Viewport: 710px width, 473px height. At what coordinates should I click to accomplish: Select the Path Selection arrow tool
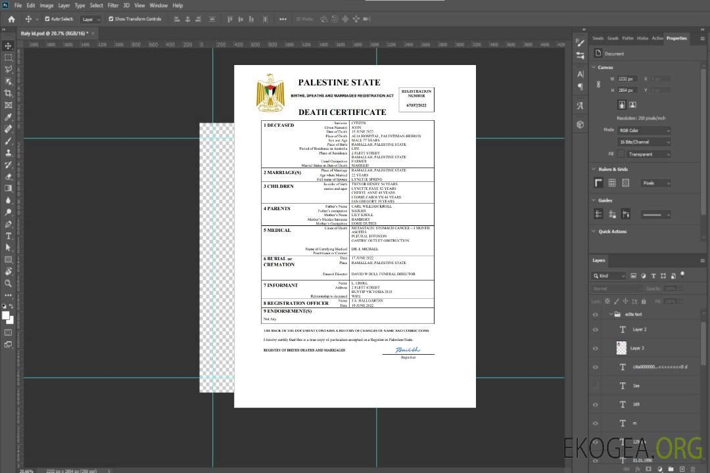pyautogui.click(x=8, y=248)
